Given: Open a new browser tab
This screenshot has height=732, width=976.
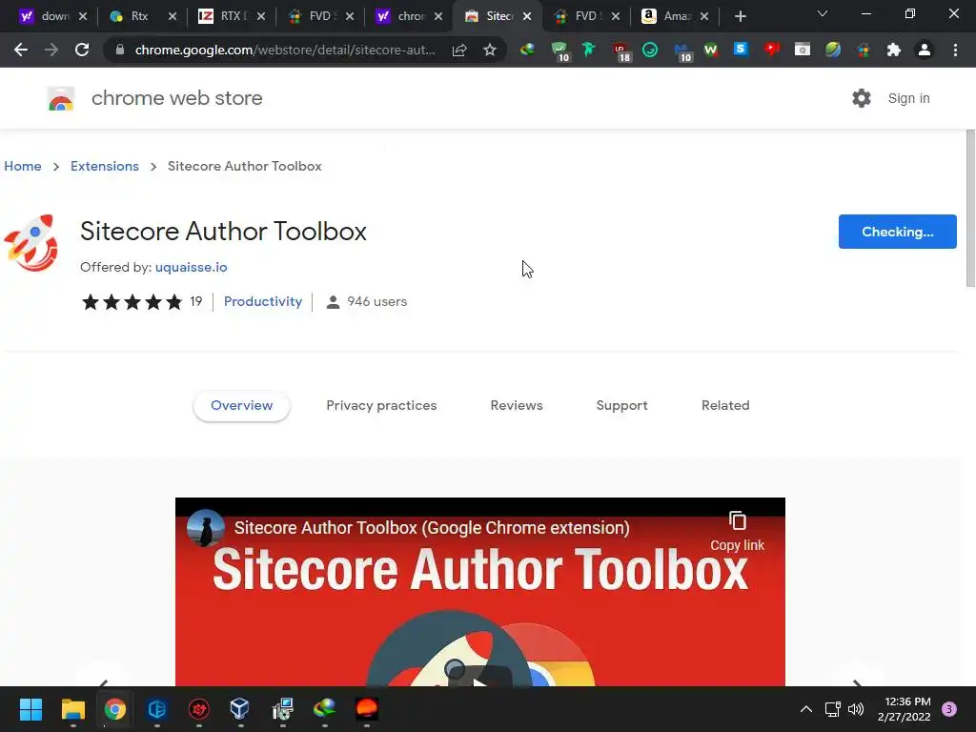Looking at the screenshot, I should pyautogui.click(x=740, y=16).
